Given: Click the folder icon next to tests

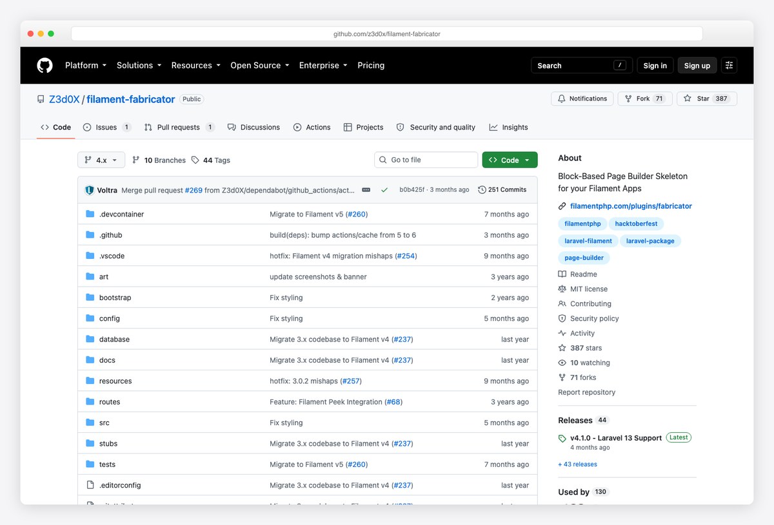Looking at the screenshot, I should click(x=90, y=464).
